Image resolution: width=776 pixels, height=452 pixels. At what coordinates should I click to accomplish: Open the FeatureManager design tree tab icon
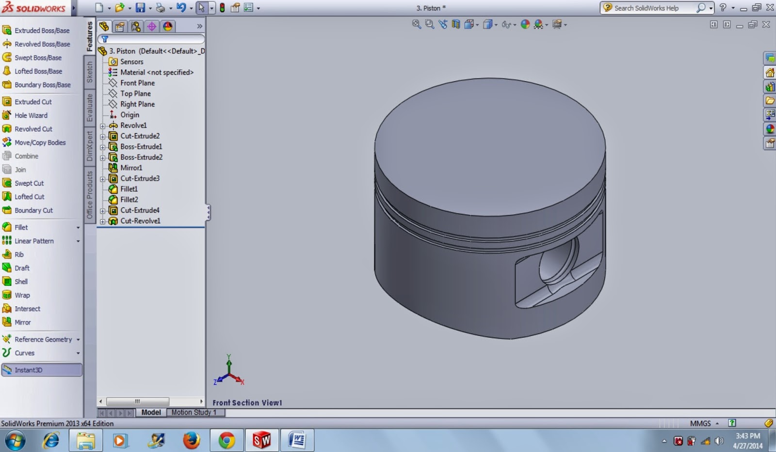(x=104, y=26)
